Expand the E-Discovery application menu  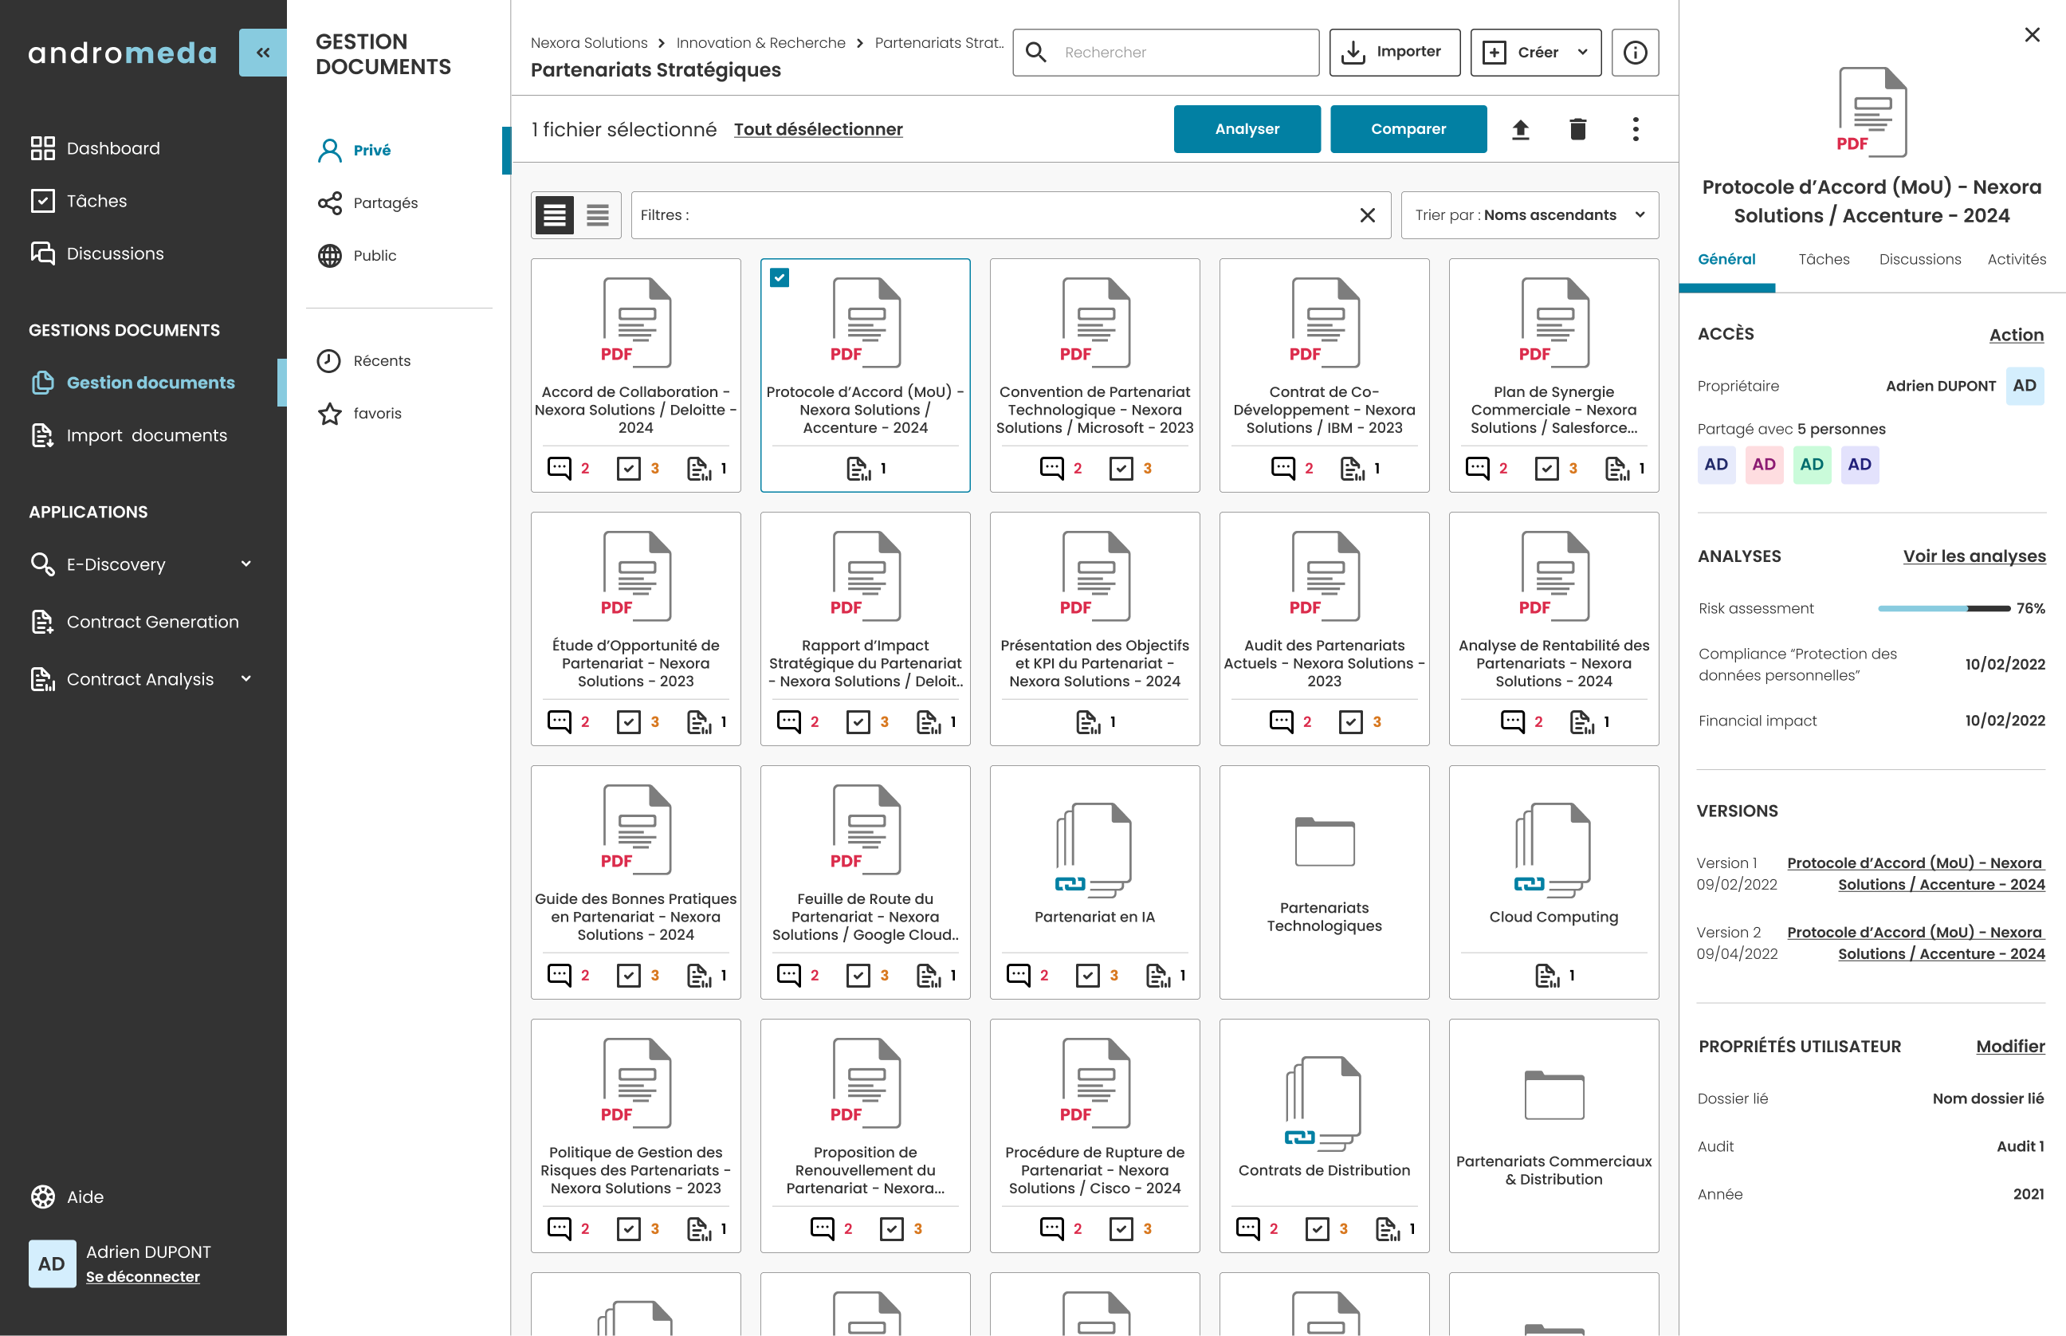tap(141, 564)
